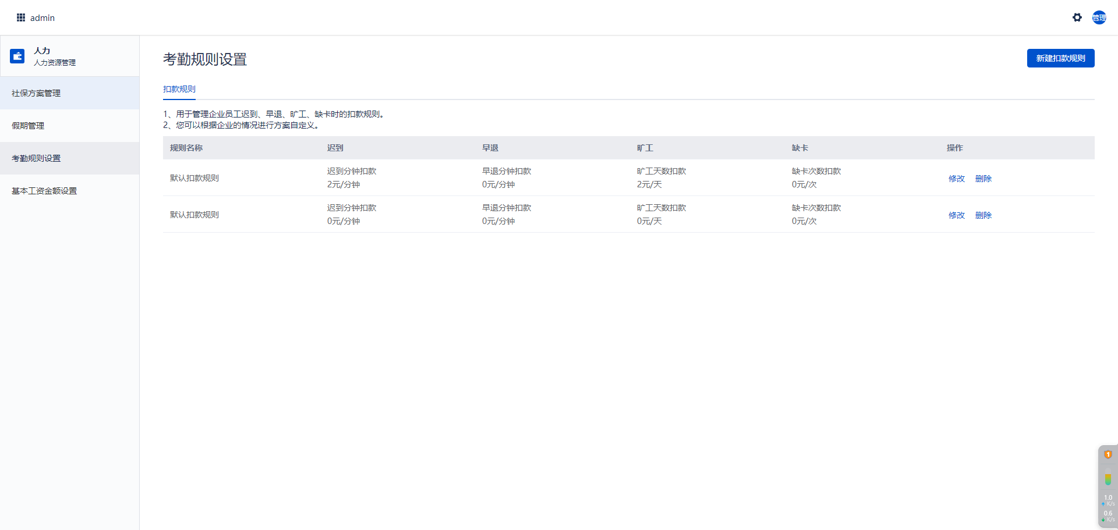Viewport: 1118px width, 530px height.
Task: Click 修改 for the first rule row
Action: click(957, 179)
